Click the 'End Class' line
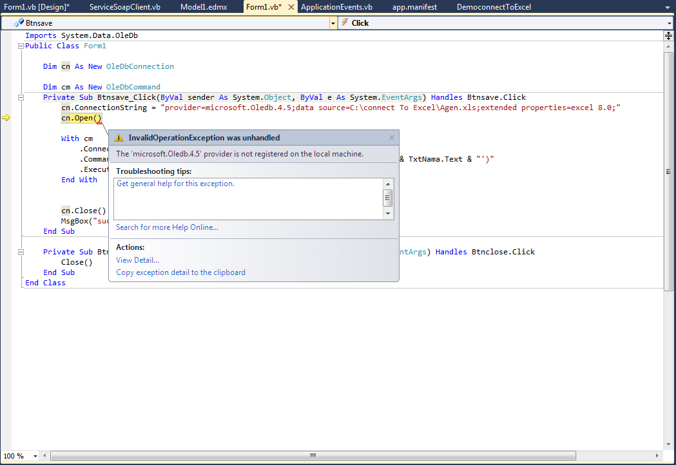Screen dimensions: 676x465 pyautogui.click(x=45, y=283)
